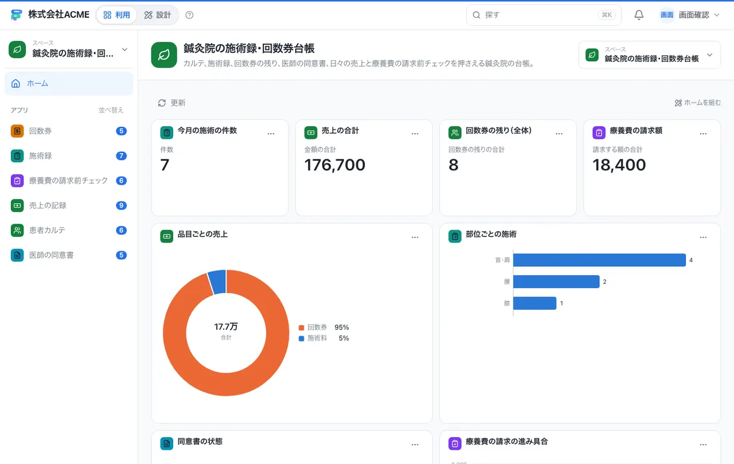Click the 部位ごとの施術 card icon
Viewport: 734px width, 464px height.
[455, 236]
